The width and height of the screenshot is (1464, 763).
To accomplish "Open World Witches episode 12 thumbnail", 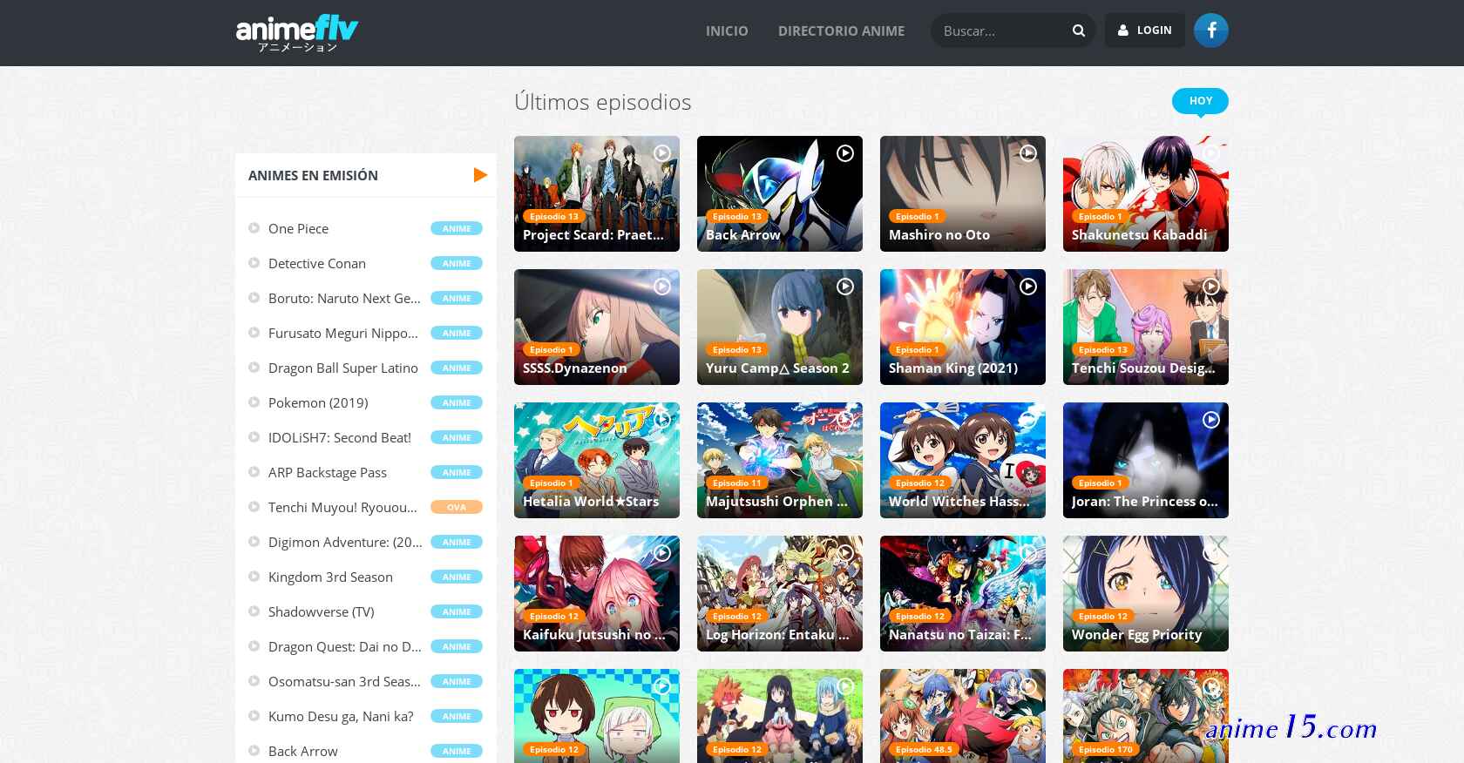I will (x=963, y=460).
